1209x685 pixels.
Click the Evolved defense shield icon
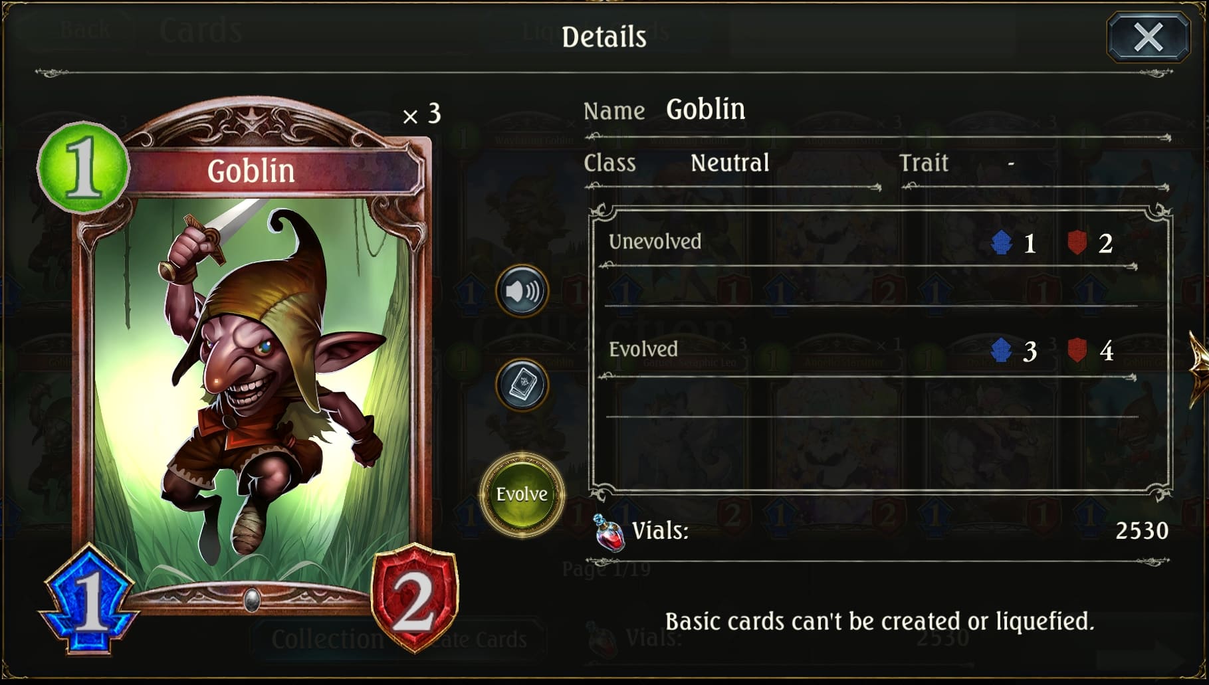tap(1077, 350)
